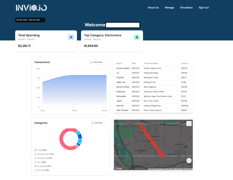Select the Best Buy transaction row
This screenshot has width=233, height=180.
click(x=153, y=106)
